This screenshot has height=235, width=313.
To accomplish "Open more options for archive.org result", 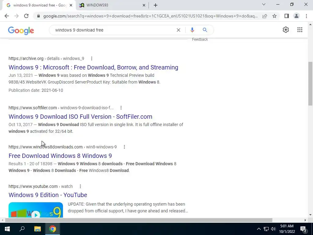I will (92, 58).
